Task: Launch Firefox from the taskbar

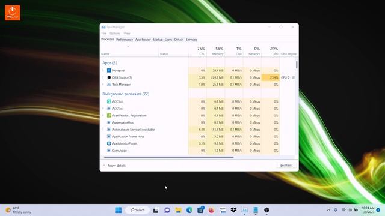Action: [x=211, y=210]
